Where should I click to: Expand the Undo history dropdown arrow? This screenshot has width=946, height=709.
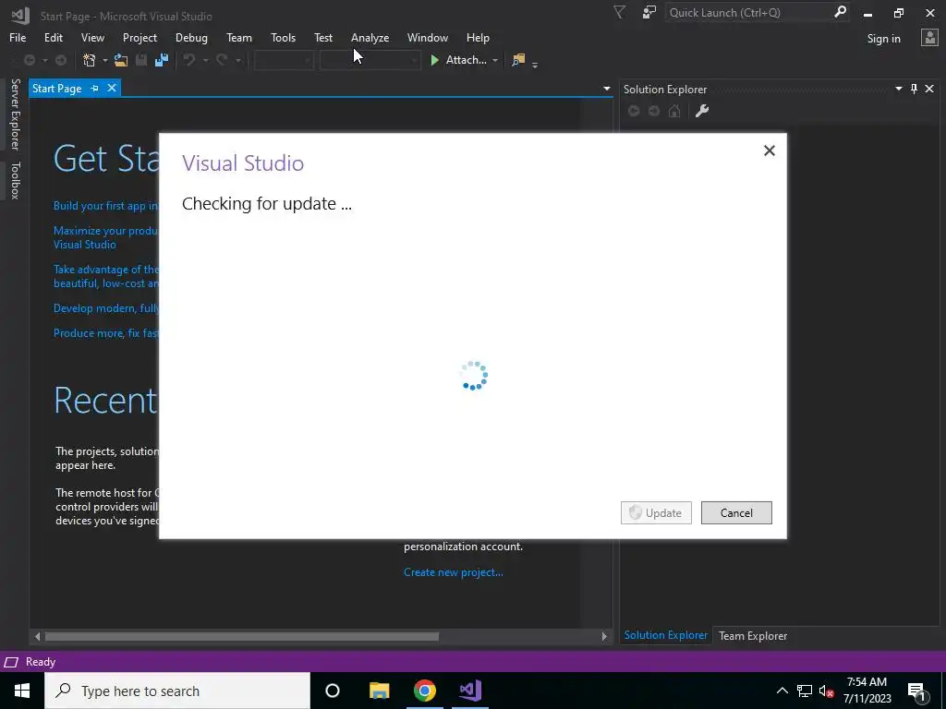(205, 60)
